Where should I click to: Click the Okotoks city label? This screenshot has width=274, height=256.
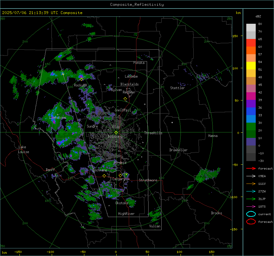pyautogui.click(x=122, y=203)
